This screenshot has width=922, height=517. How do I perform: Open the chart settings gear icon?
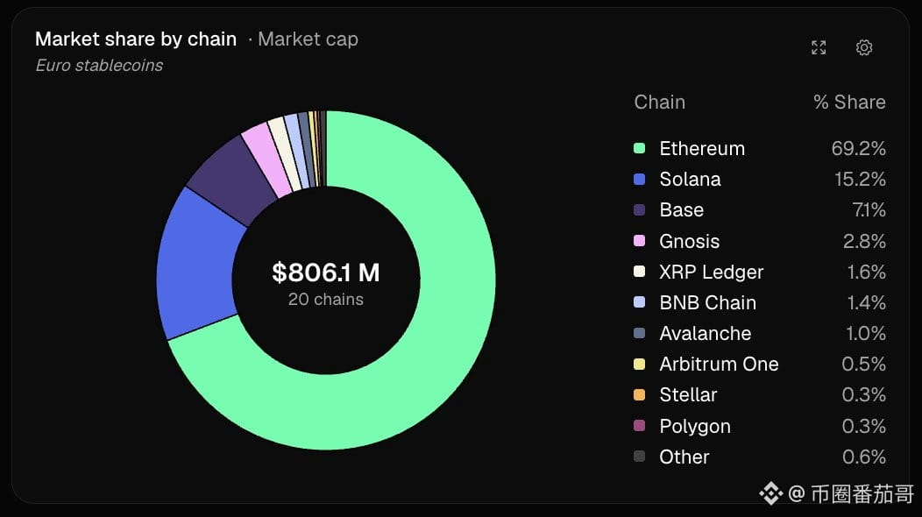click(x=864, y=47)
